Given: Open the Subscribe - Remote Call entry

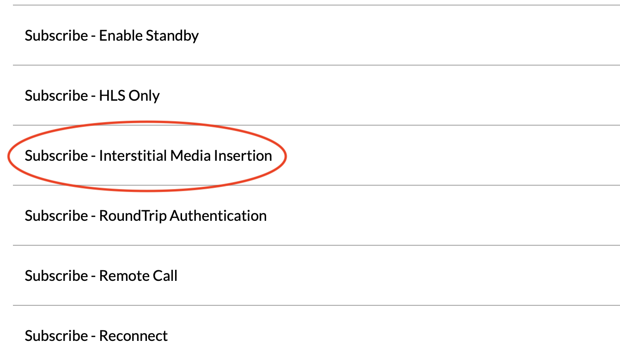Looking at the screenshot, I should 316,275.
